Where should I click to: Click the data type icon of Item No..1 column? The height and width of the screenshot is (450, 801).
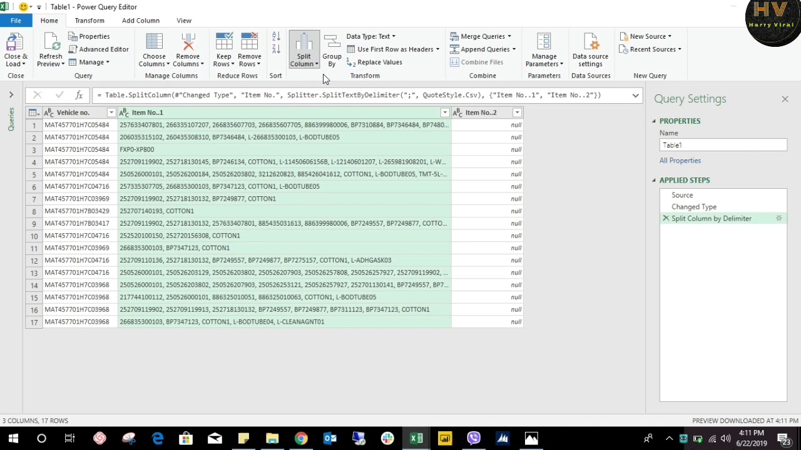(x=124, y=112)
